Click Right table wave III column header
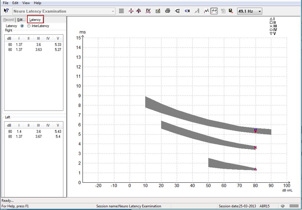This screenshot has height=210, width=302. 38,39
